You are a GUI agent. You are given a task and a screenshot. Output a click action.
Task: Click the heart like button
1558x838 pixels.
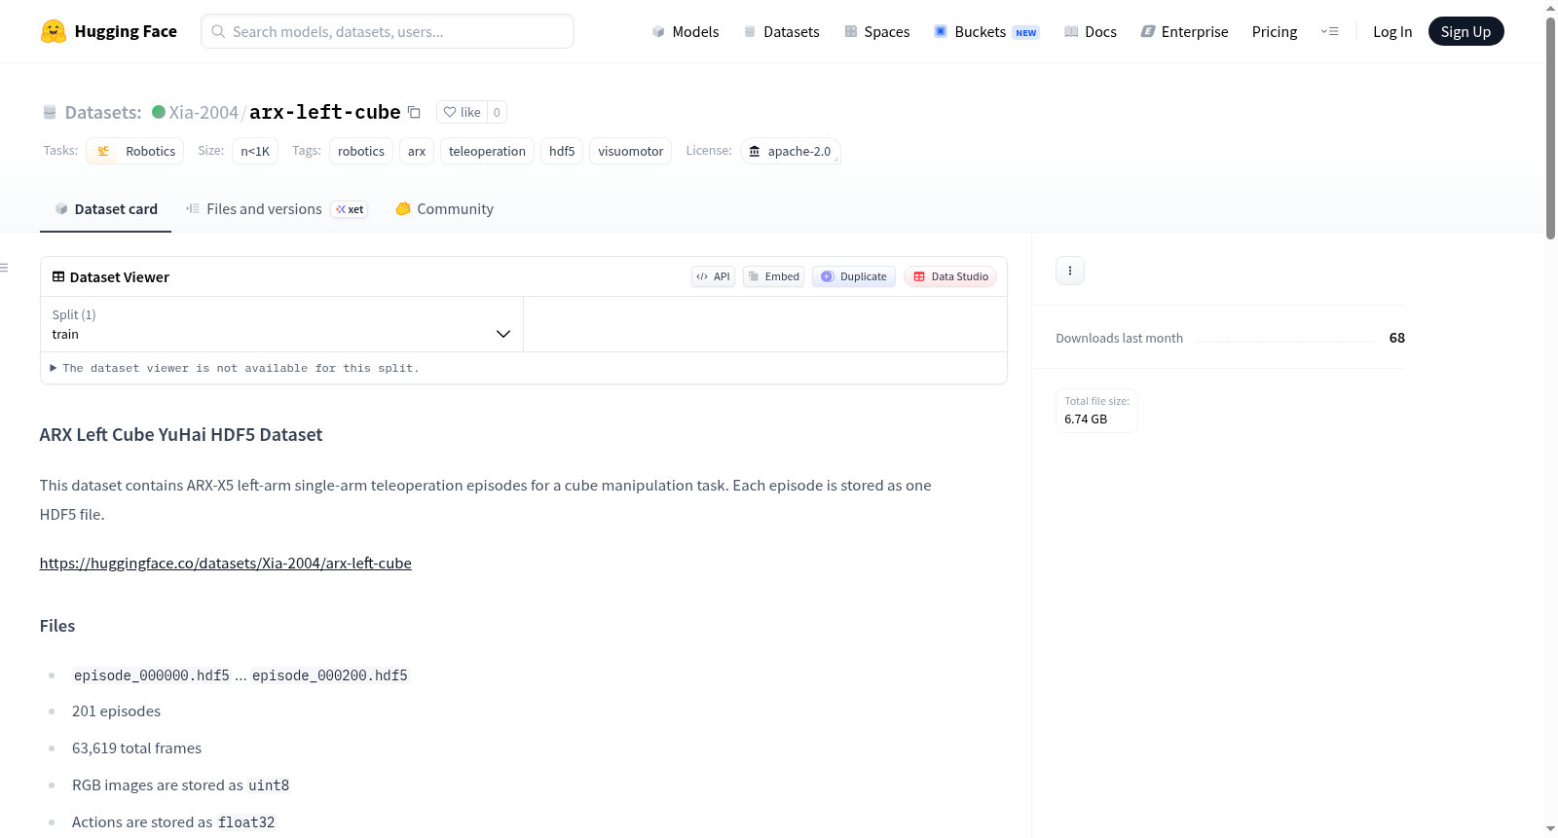coord(462,112)
